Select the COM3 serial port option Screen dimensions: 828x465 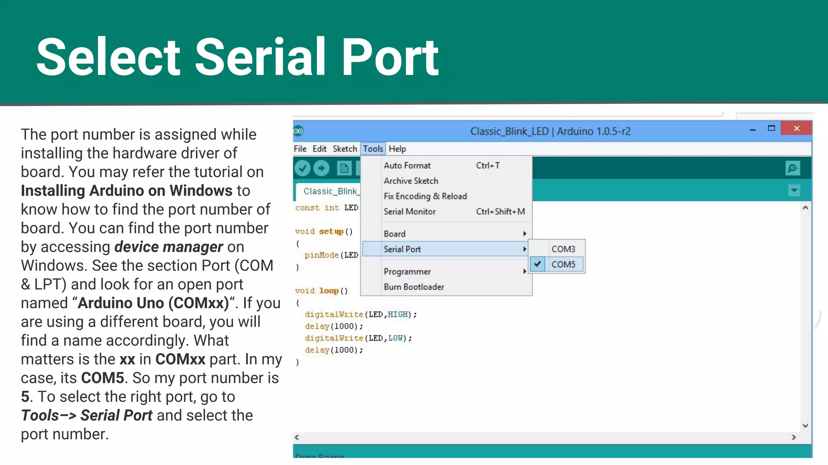point(563,249)
